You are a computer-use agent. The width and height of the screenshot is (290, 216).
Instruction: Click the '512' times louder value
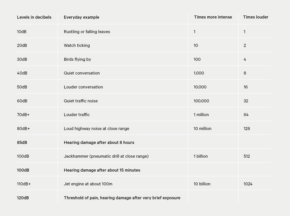pyautogui.click(x=247, y=156)
